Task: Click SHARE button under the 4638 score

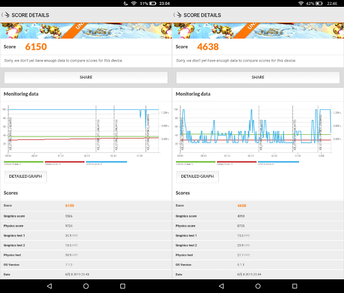Action: pos(258,77)
